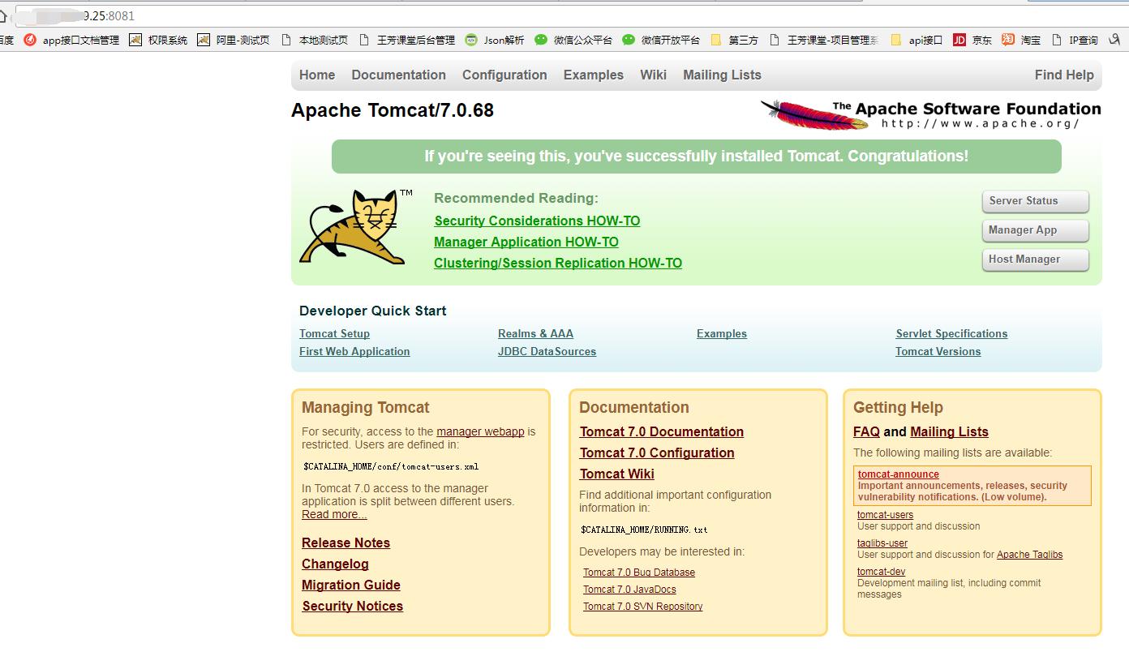Open the FAQ link under Getting Help
This screenshot has height=652, width=1129.
click(x=866, y=431)
